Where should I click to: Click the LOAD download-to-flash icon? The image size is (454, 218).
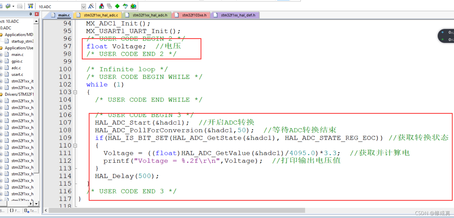coord(31,6)
